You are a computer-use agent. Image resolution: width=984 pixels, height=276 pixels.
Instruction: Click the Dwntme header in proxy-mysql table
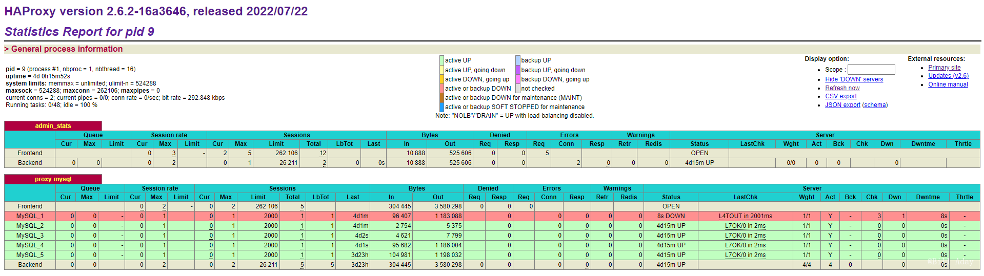pyautogui.click(x=928, y=197)
